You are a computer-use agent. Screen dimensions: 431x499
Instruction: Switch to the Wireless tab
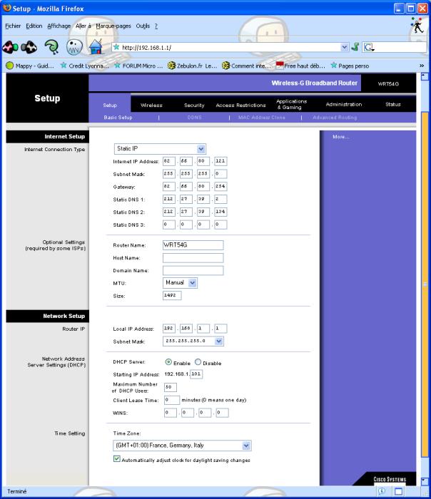[x=151, y=105]
